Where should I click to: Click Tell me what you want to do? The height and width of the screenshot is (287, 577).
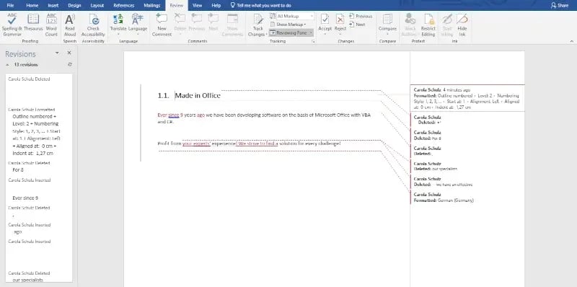260,6
